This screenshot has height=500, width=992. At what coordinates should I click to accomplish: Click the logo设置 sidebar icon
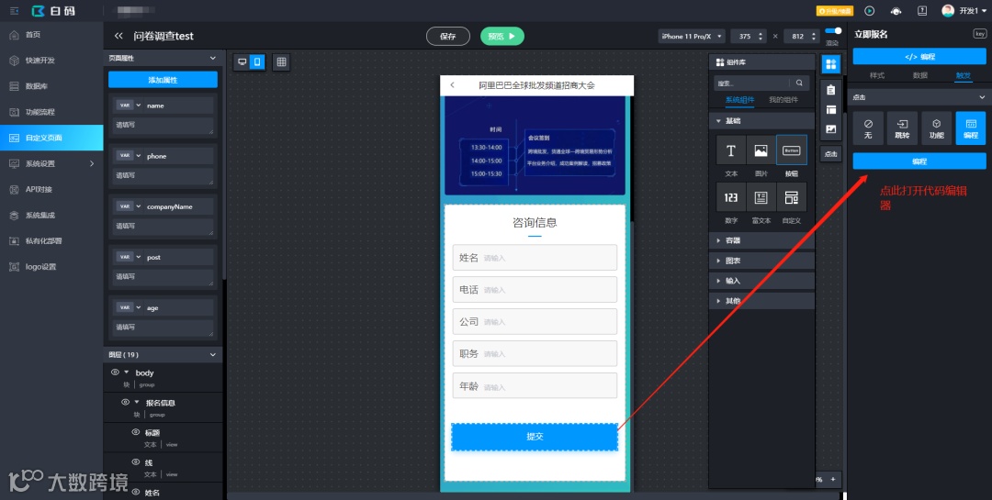point(14,267)
